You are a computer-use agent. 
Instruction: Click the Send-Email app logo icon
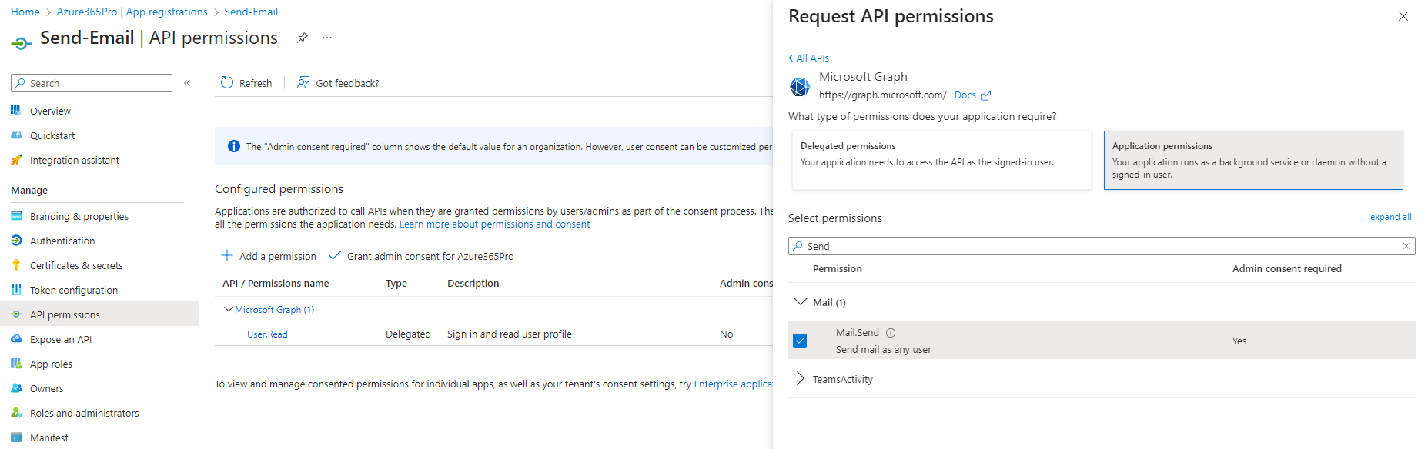(x=22, y=43)
